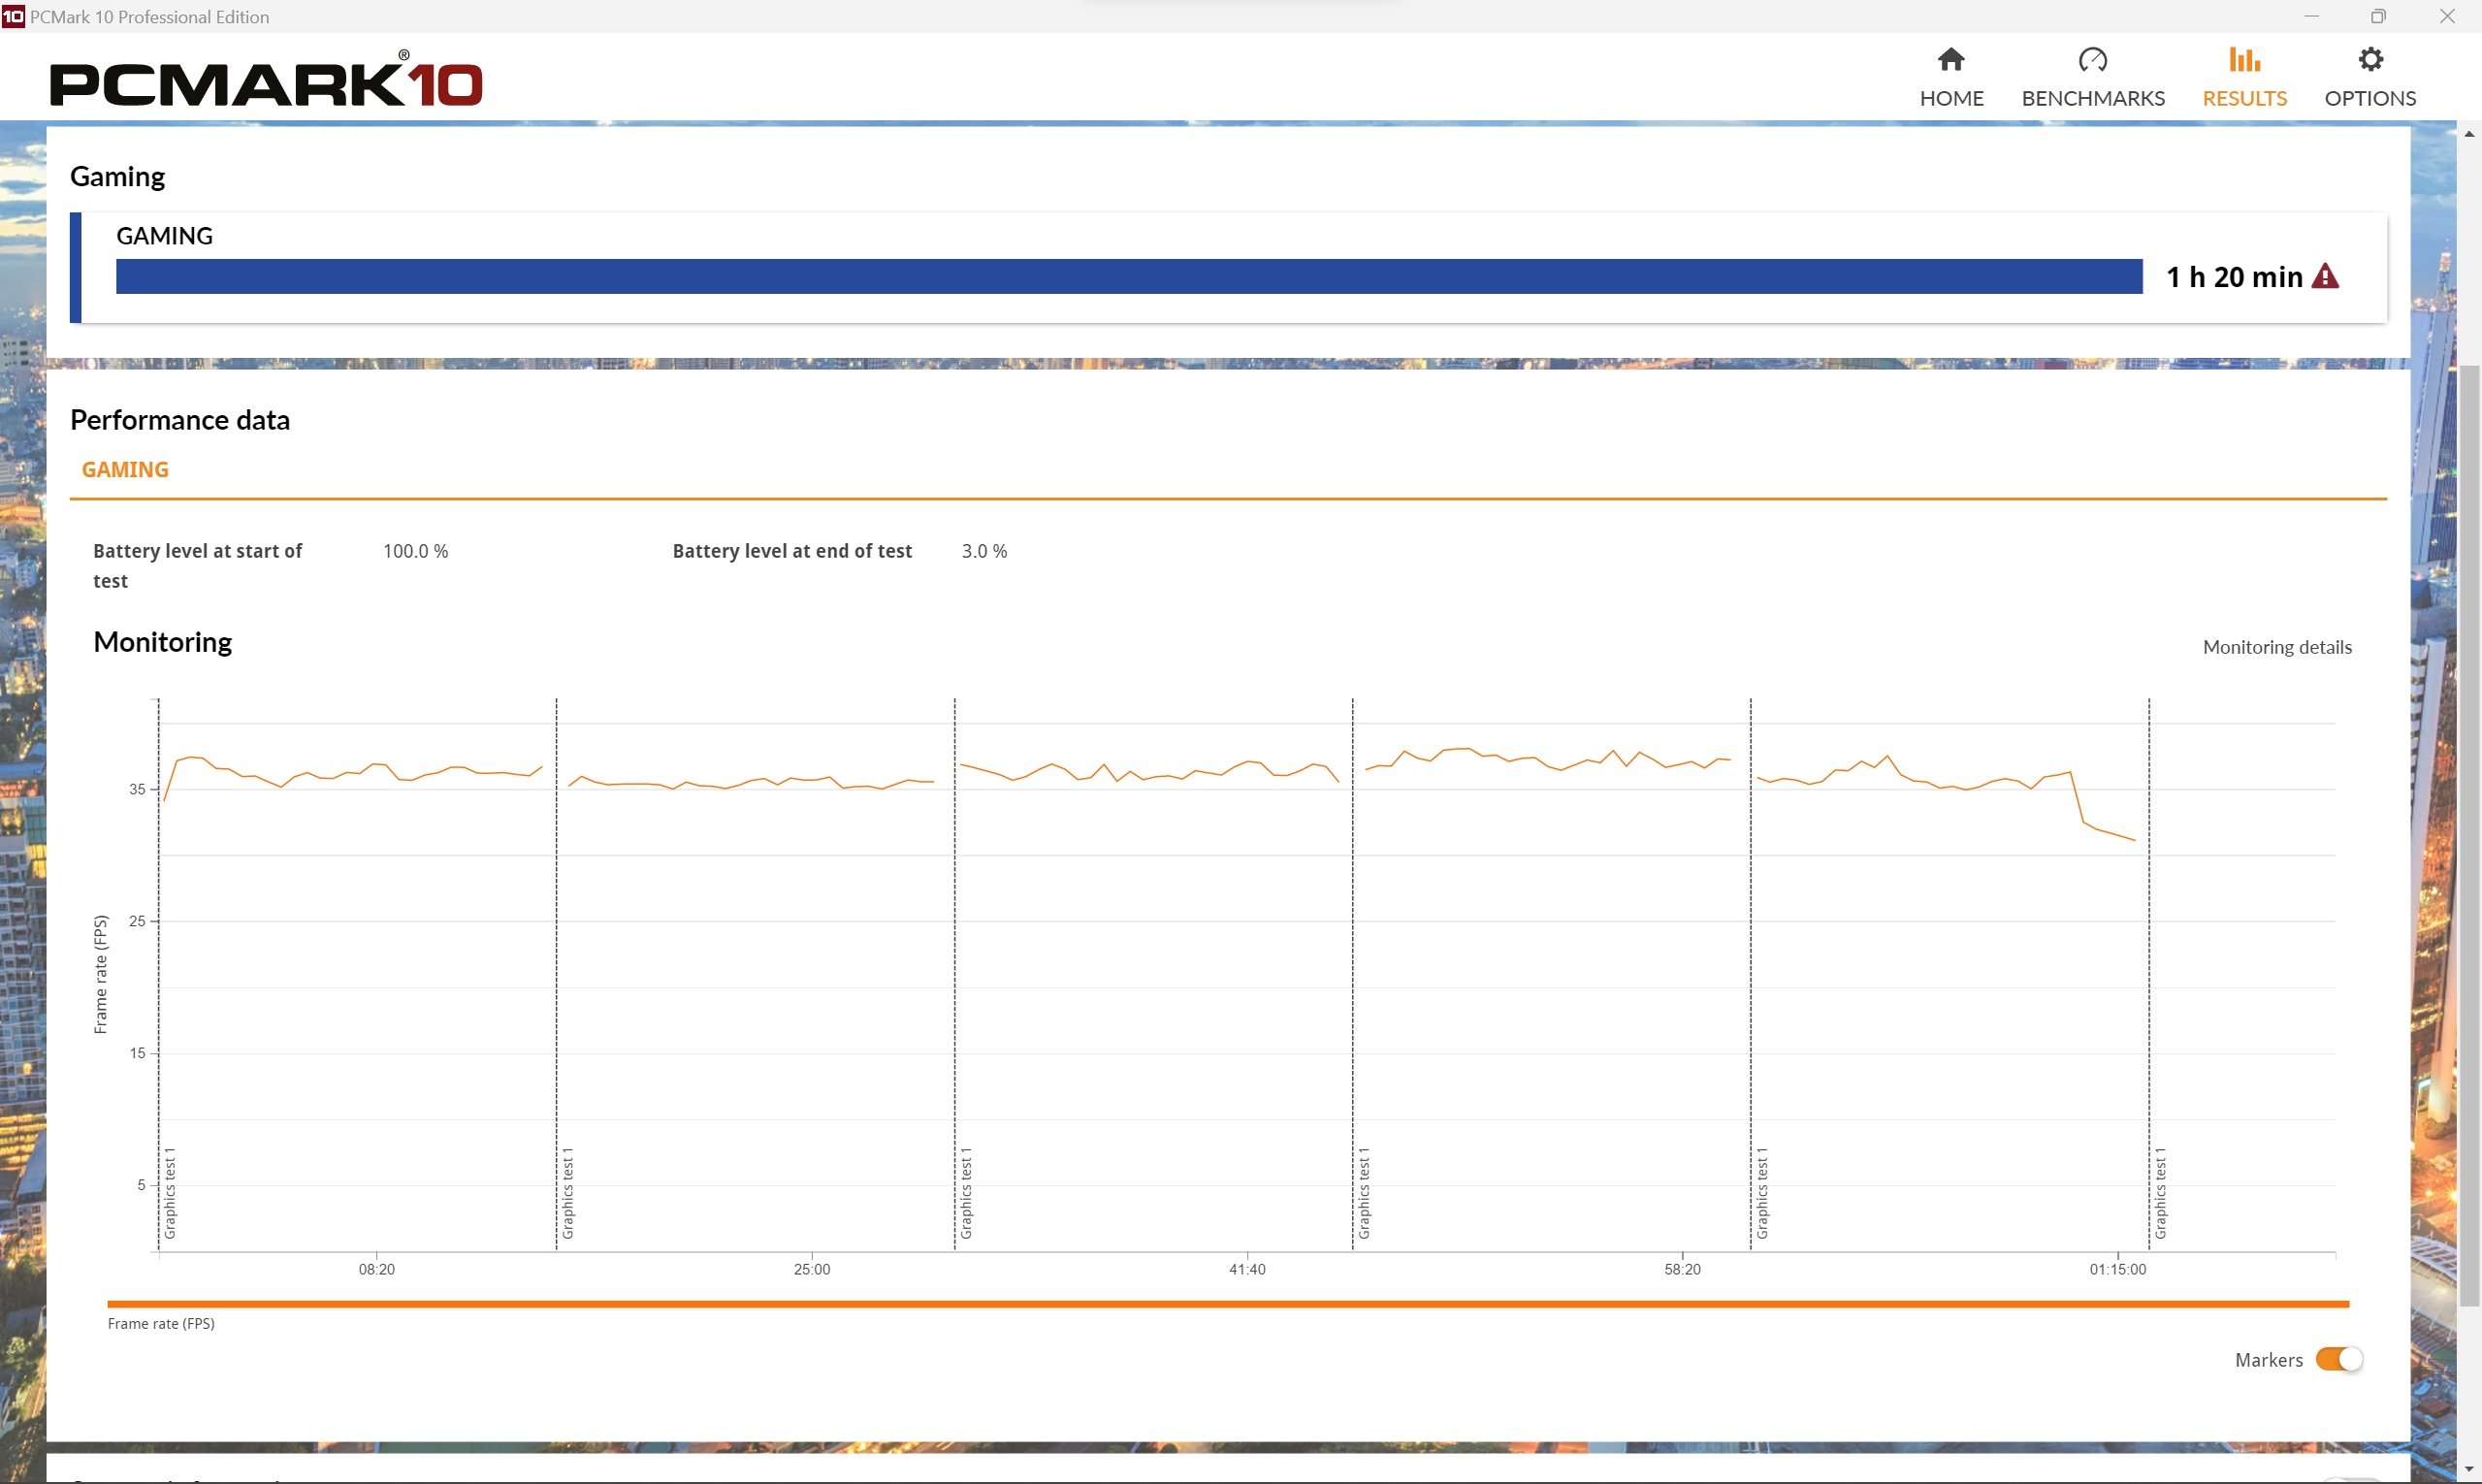Click the PCMark 10 title bar app icon
2482x1484 pixels.
[13, 16]
